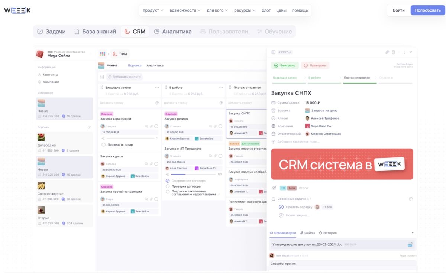This screenshot has height=280, width=446.
Task: Close the deal panel with the X
Action: coord(411,52)
